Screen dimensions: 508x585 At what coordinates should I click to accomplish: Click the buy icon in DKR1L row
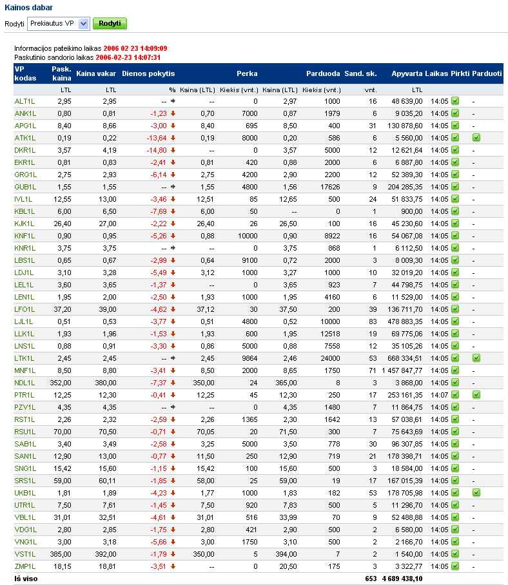[455, 150]
